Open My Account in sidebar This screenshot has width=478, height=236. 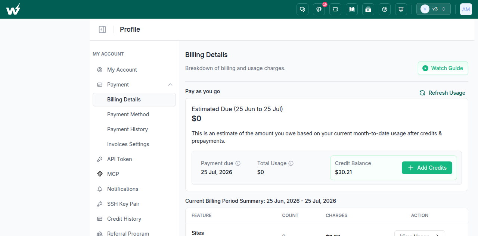[134, 70]
